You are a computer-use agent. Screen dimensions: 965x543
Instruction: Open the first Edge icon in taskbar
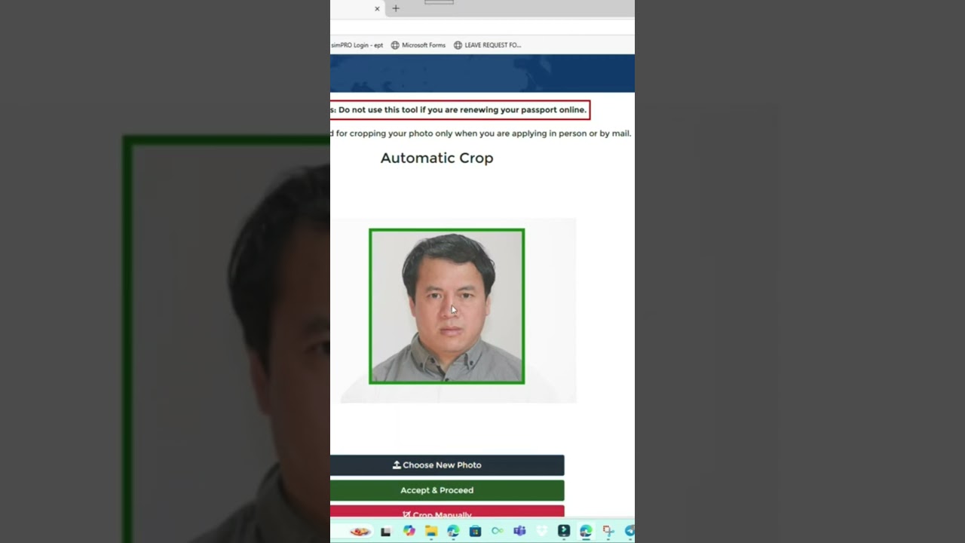453,531
